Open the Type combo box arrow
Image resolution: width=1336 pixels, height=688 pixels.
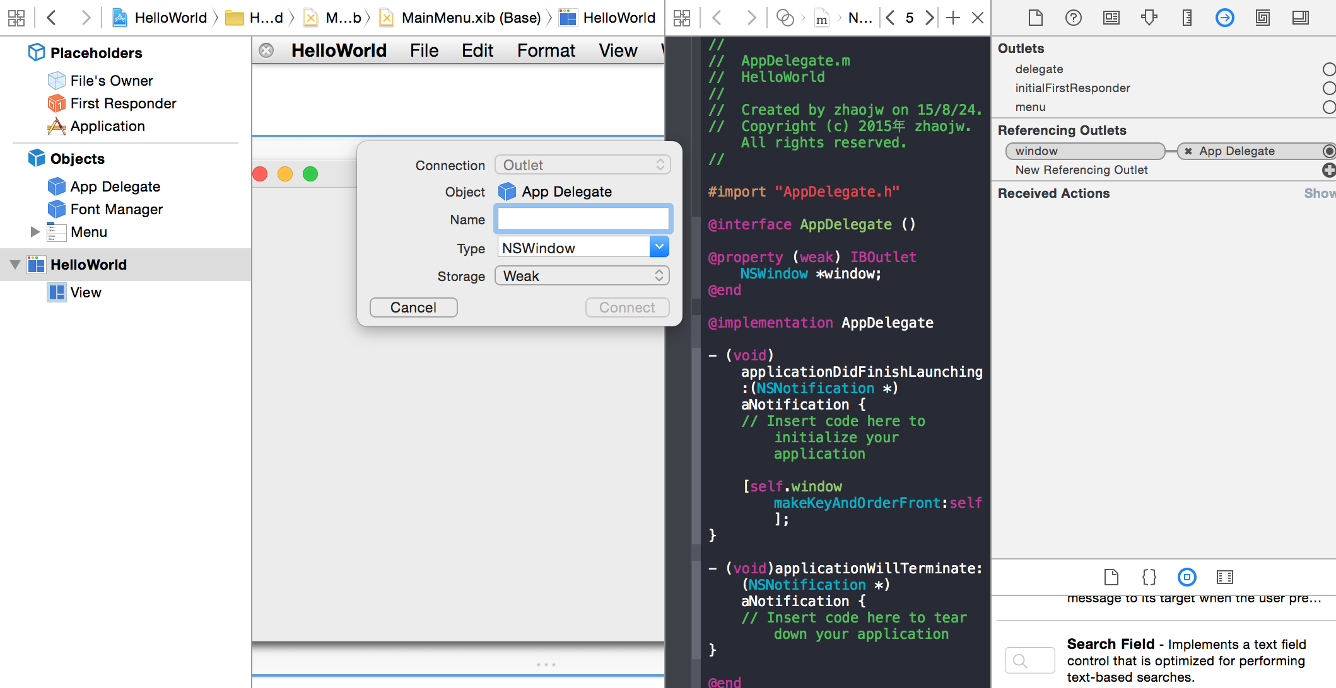pyautogui.click(x=659, y=247)
